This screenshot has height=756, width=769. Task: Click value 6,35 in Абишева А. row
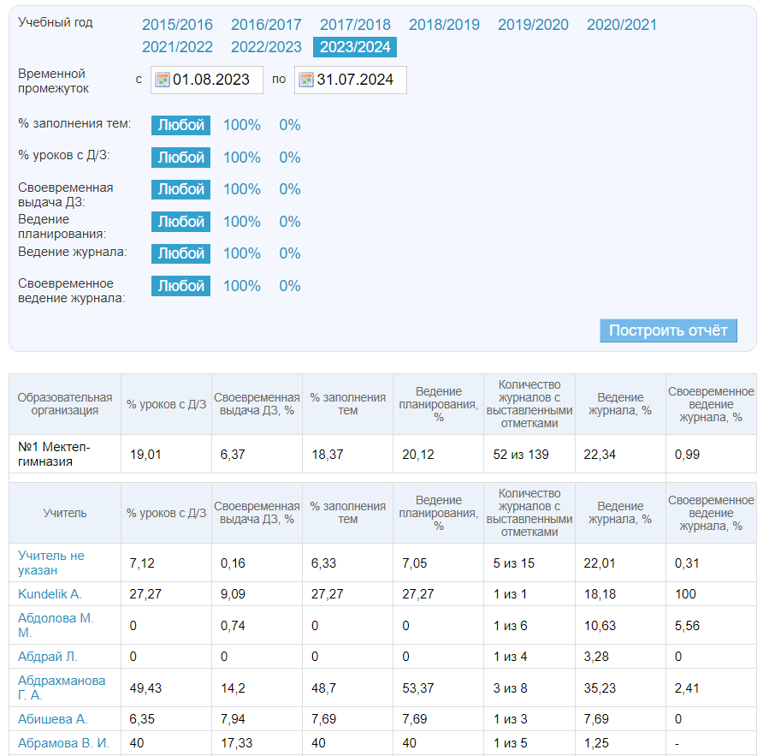(x=142, y=719)
